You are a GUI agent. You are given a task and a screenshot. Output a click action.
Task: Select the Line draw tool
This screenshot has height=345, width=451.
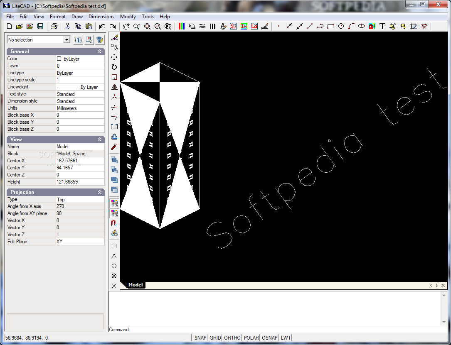tap(310, 27)
